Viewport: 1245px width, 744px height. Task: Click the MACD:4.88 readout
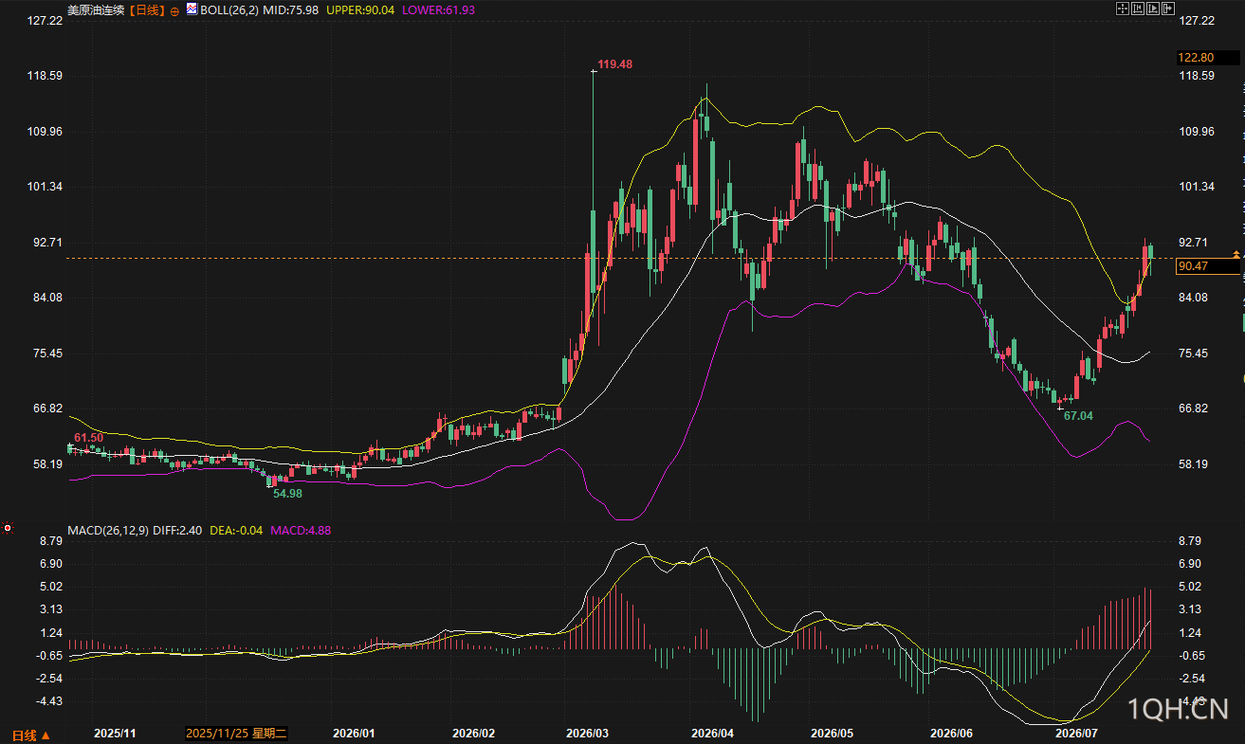click(302, 531)
